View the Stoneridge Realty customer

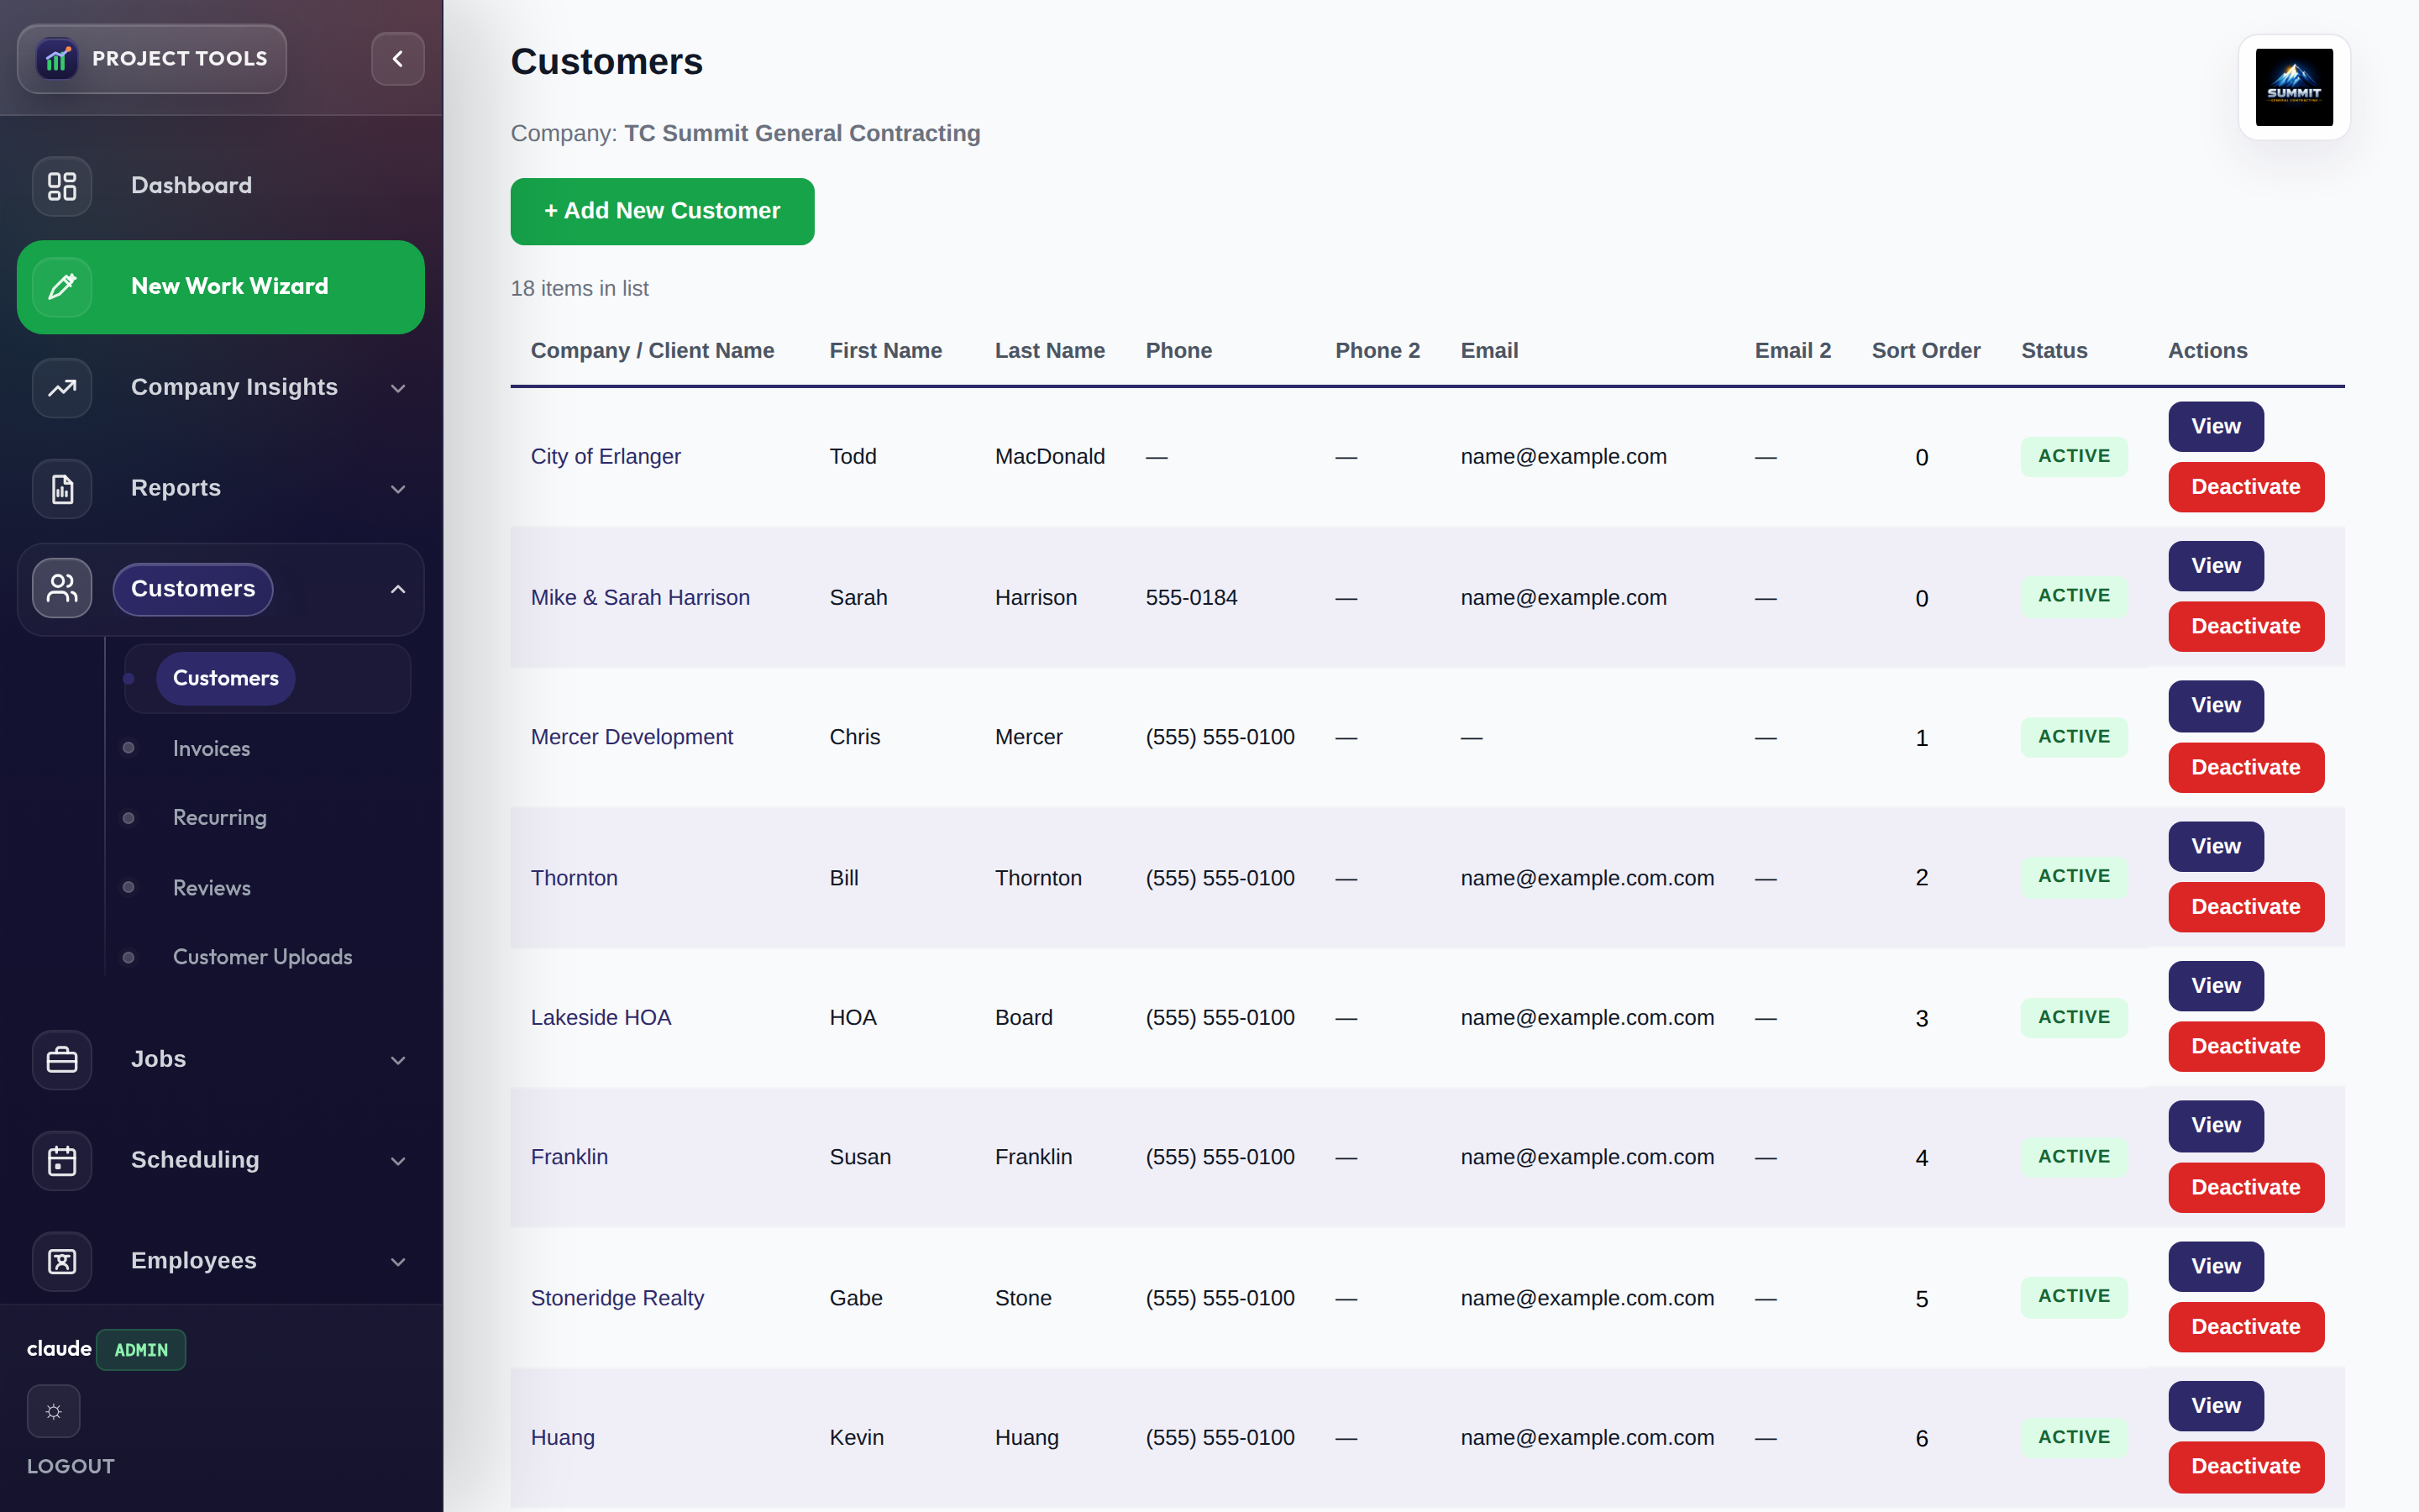pyautogui.click(x=2215, y=1267)
